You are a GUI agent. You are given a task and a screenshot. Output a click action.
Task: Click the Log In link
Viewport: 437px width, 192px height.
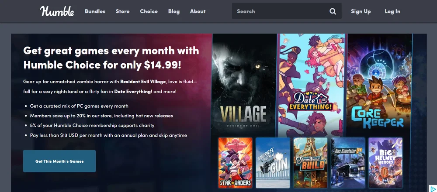392,11
